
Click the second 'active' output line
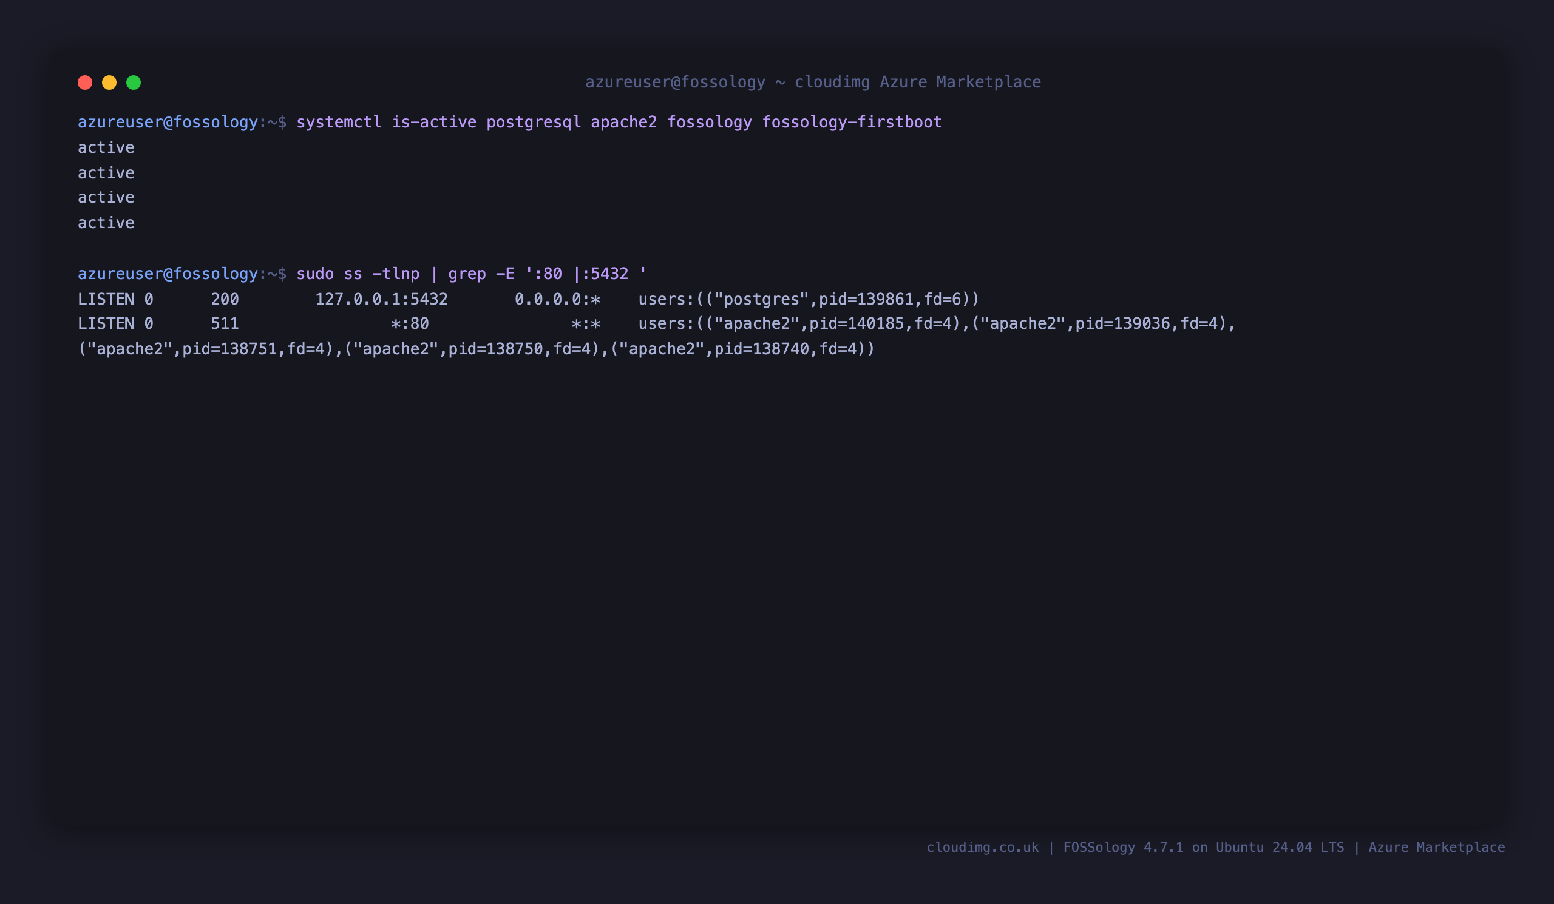pyautogui.click(x=106, y=172)
